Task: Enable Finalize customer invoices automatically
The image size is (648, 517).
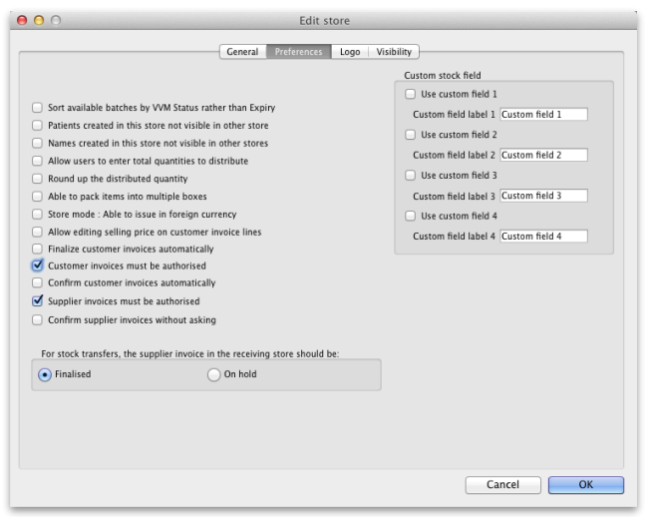Action: coord(38,249)
